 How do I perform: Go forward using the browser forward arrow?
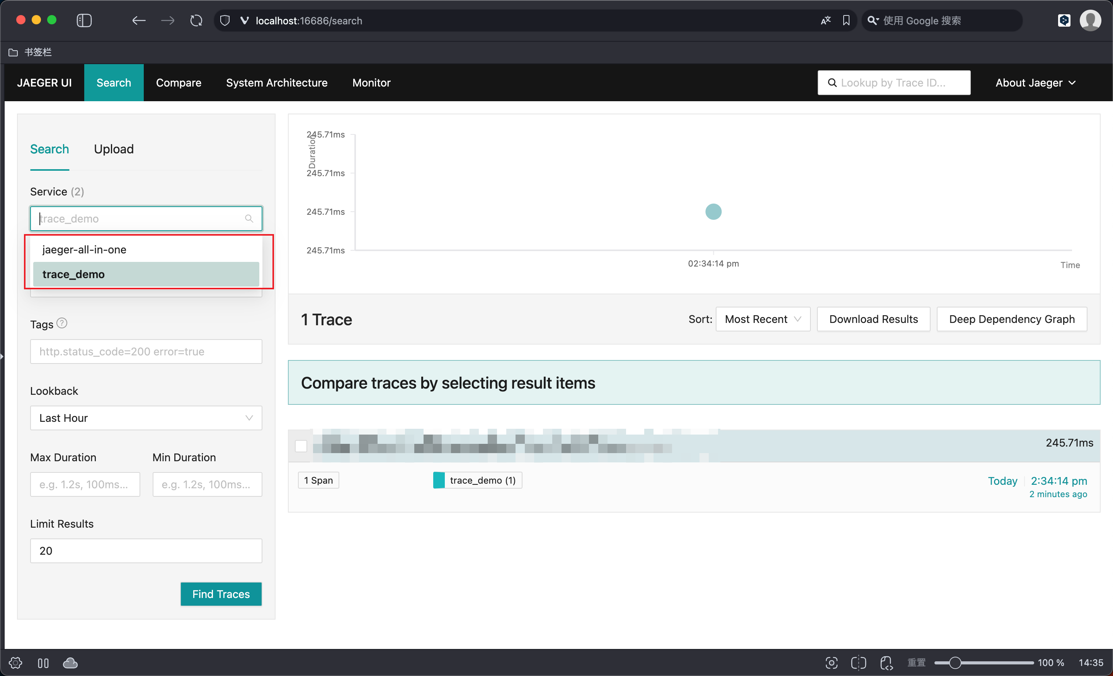click(168, 20)
